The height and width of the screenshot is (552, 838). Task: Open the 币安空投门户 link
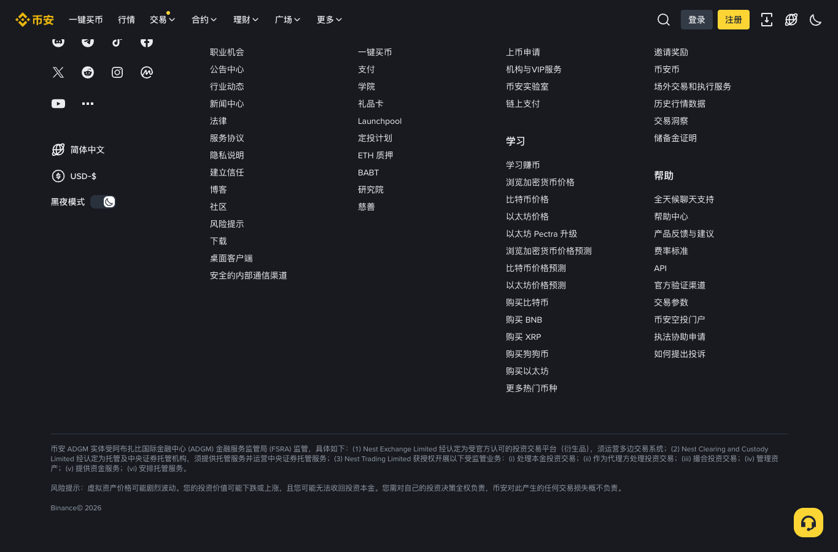(x=680, y=320)
